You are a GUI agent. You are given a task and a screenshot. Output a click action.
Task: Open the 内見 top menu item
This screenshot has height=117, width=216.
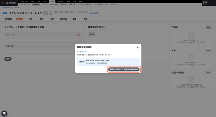pos(39,2)
